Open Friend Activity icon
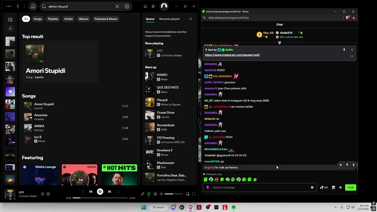Viewport: 377px width, 212px height. point(153,6)
